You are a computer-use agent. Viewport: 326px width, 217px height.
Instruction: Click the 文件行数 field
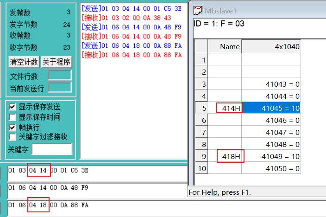pos(60,76)
